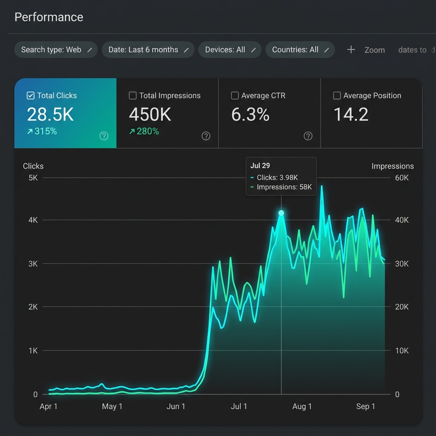Screen dimensions: 436x436
Task: Enable the Total Impressions checkbox
Action: [x=133, y=95]
